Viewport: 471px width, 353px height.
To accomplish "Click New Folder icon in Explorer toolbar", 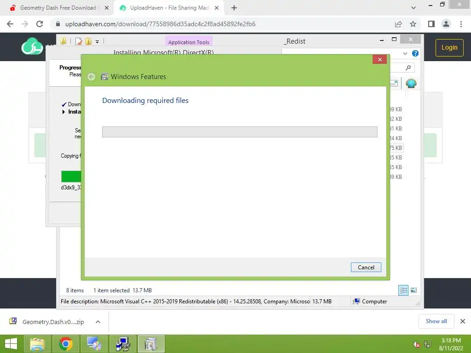I will point(88,41).
